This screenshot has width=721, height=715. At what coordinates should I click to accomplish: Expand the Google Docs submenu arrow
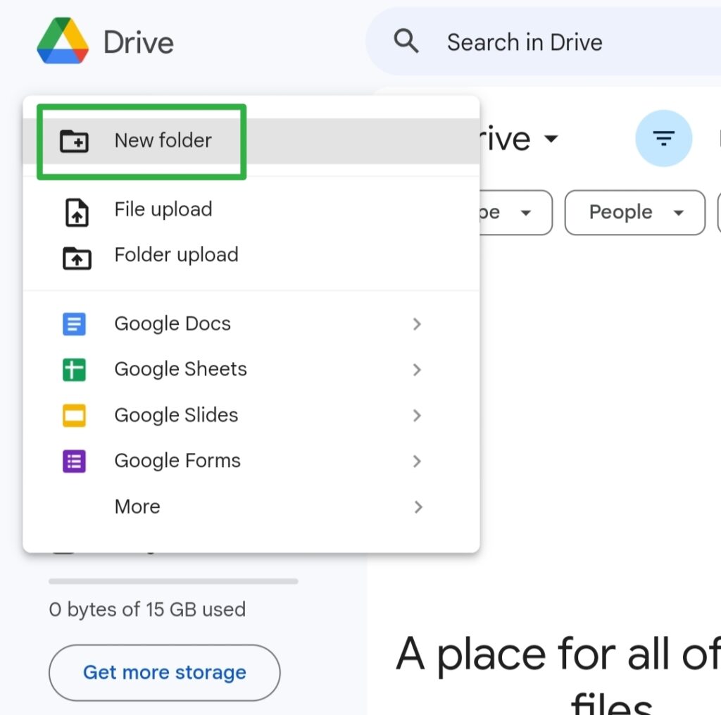point(417,324)
